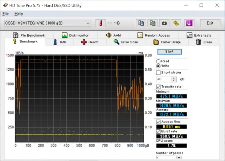Click the temperature thermometer icon
Image resolution: width=225 pixels, height=161 pixels.
100,23
